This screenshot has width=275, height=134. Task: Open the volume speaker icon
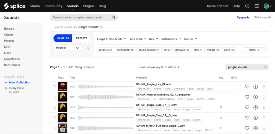(x=247, y=6)
